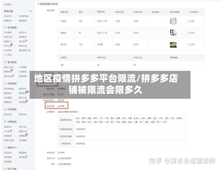Open 店铺页设置 in sidebar
Screen dimensions: 221x170
[x=9, y=140]
